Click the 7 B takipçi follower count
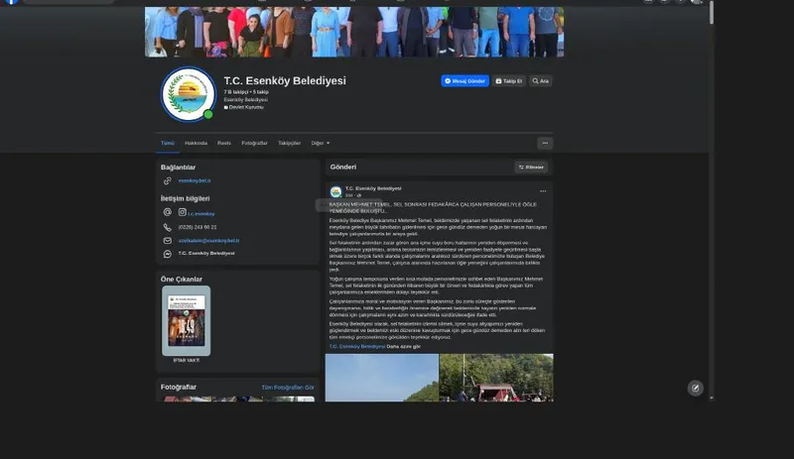 pos(236,92)
